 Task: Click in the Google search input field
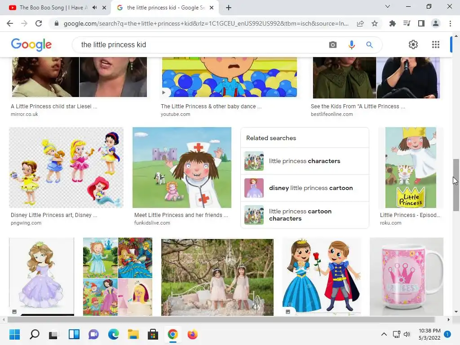point(203,44)
